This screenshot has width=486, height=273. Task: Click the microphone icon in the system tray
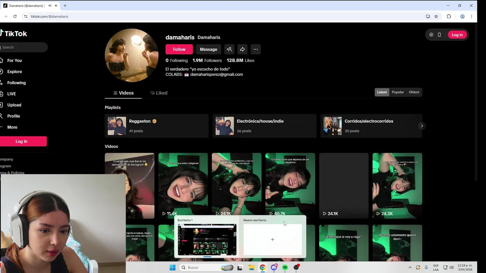(x=426, y=267)
